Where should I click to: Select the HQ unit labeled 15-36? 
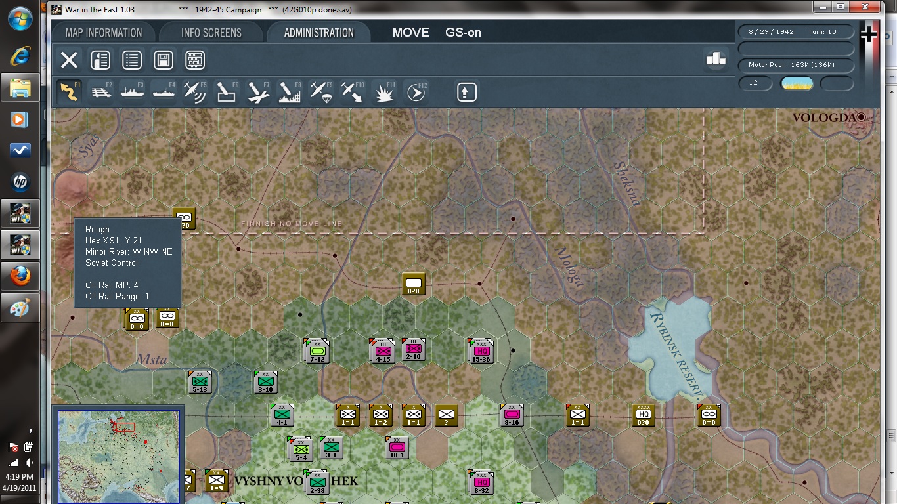[481, 350]
